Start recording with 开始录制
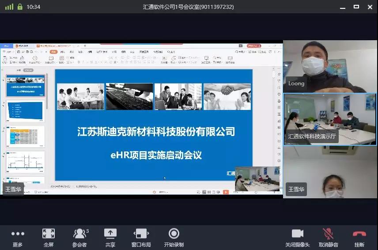 [x=174, y=238]
